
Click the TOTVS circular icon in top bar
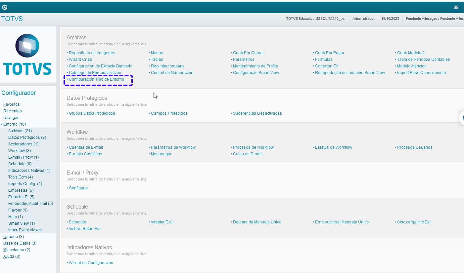(5, 7)
